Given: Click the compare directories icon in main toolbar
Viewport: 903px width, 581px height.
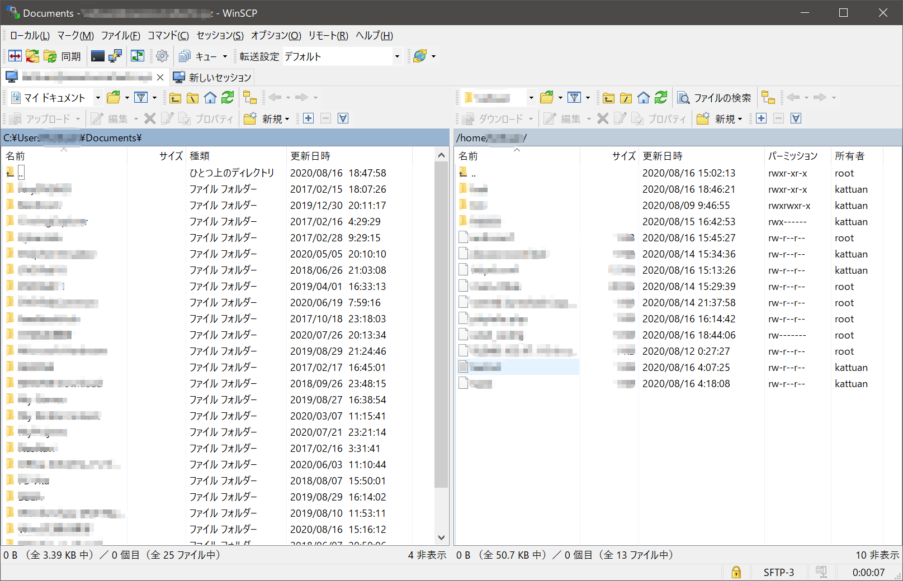Looking at the screenshot, I should 15,56.
